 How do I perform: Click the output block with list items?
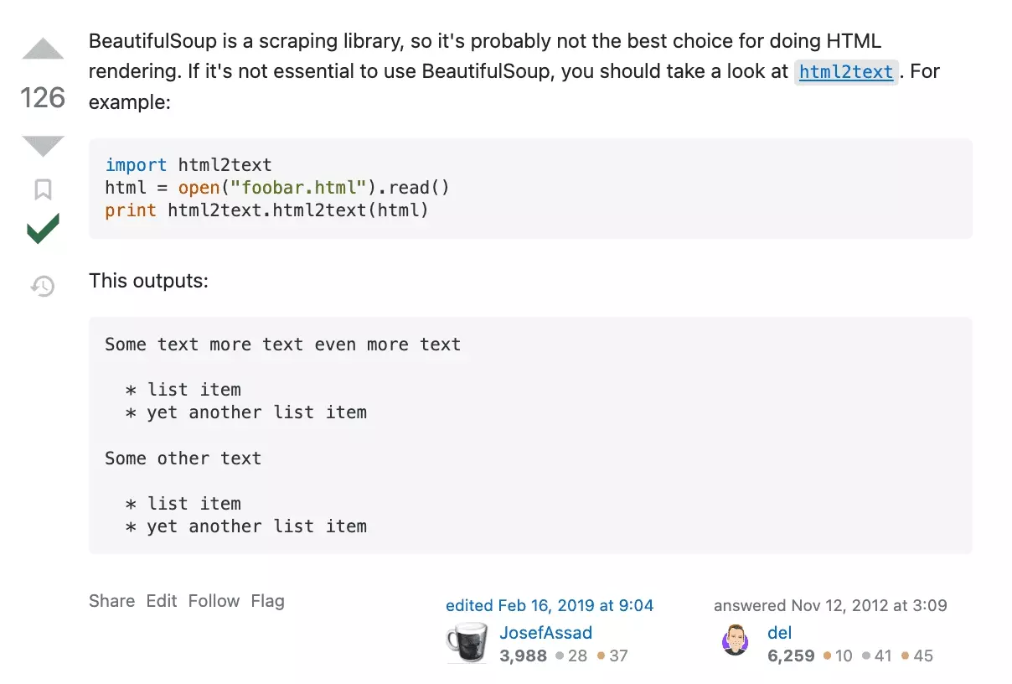click(x=530, y=435)
